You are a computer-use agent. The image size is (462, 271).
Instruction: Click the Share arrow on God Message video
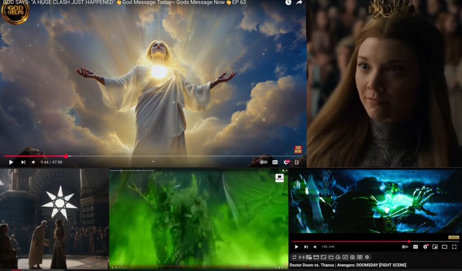tap(299, 2)
